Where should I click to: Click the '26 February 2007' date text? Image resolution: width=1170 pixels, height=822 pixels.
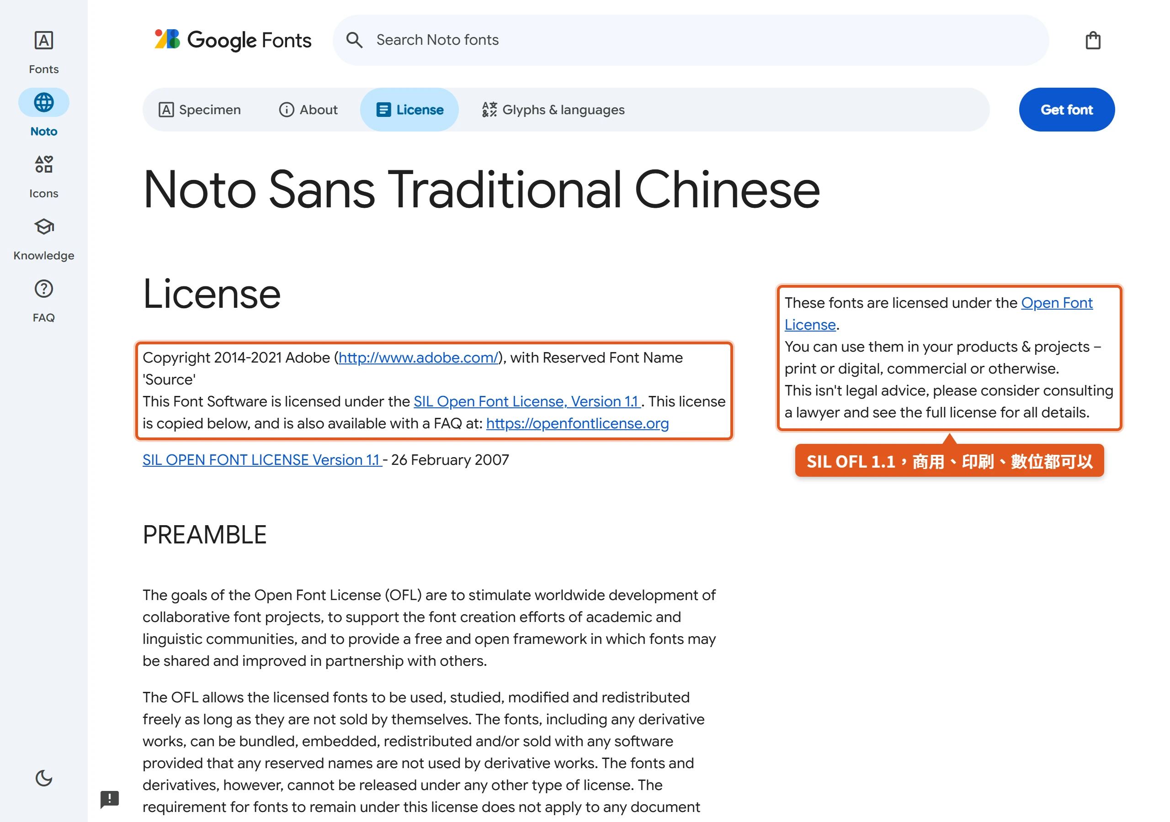tap(449, 460)
